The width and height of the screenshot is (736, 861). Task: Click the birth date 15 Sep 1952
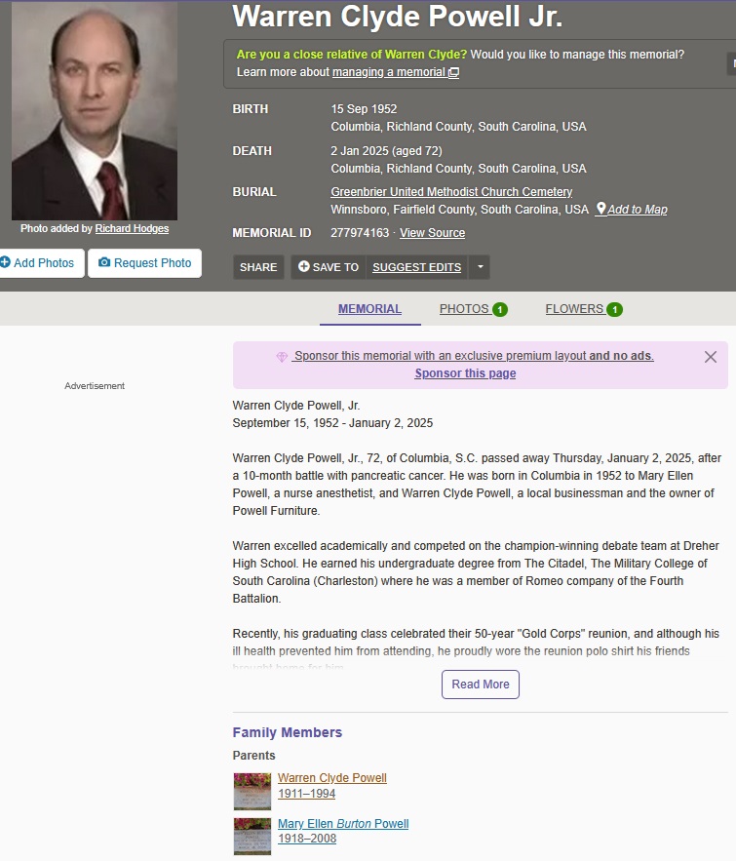364,109
